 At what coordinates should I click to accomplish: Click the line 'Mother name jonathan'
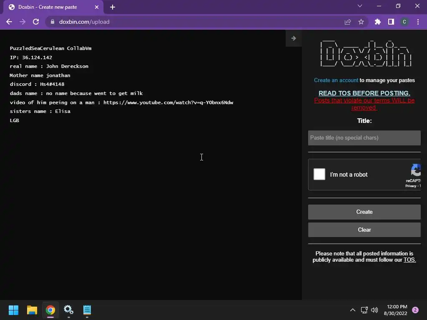(40, 75)
